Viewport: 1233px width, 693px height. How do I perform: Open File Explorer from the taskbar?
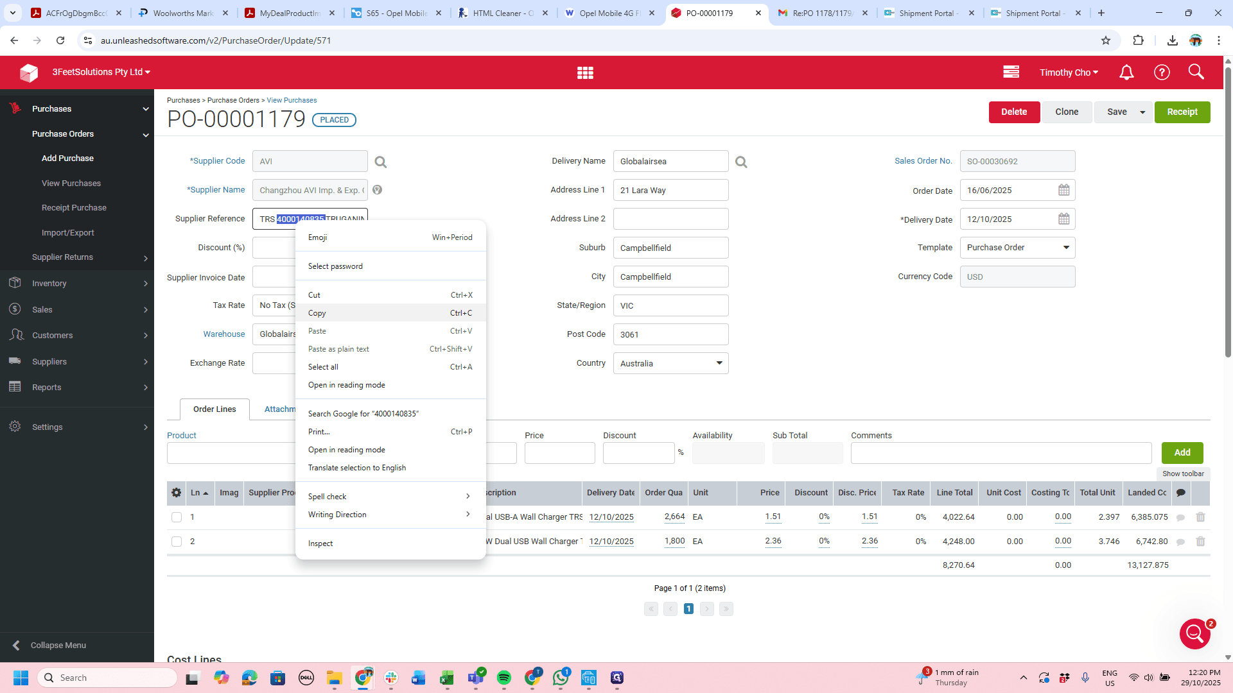coord(334,678)
